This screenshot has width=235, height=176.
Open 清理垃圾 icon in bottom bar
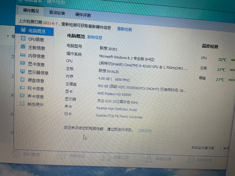tap(106, 157)
